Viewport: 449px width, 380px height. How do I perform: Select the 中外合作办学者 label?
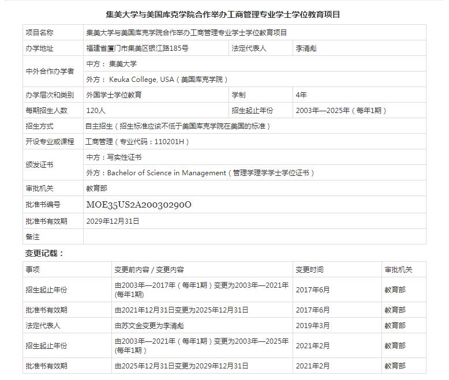[x=50, y=71]
